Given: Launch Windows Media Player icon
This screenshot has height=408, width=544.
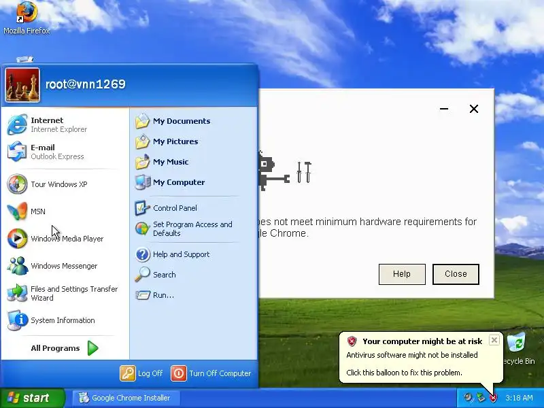Looking at the screenshot, I should point(16,239).
